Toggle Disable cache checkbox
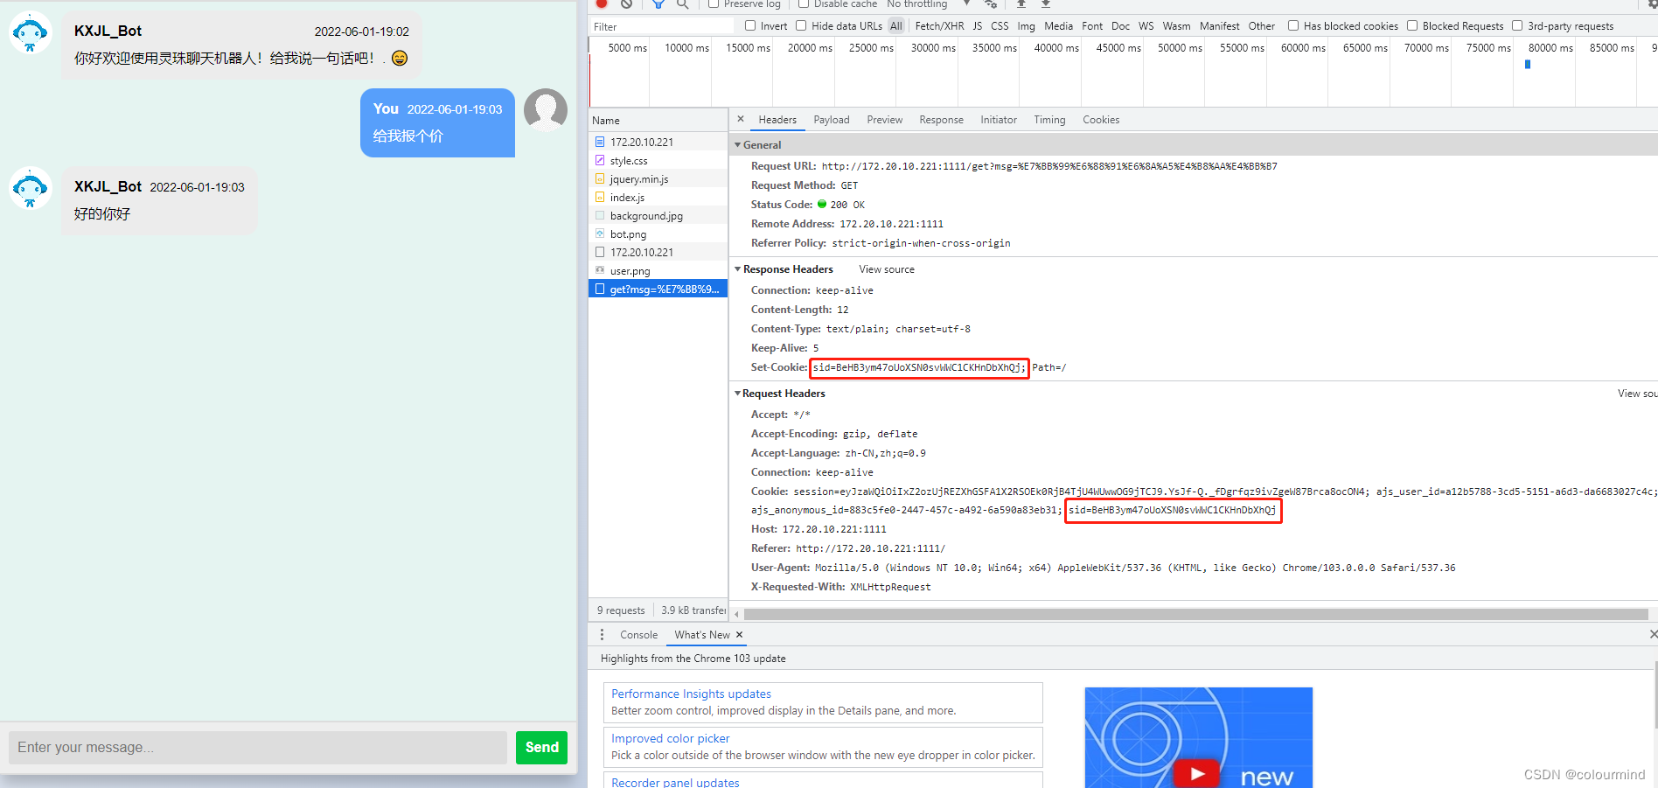 804,3
